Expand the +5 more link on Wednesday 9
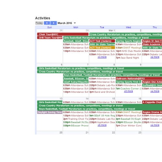This screenshot has height=162, width=162. [x=128, y=91]
